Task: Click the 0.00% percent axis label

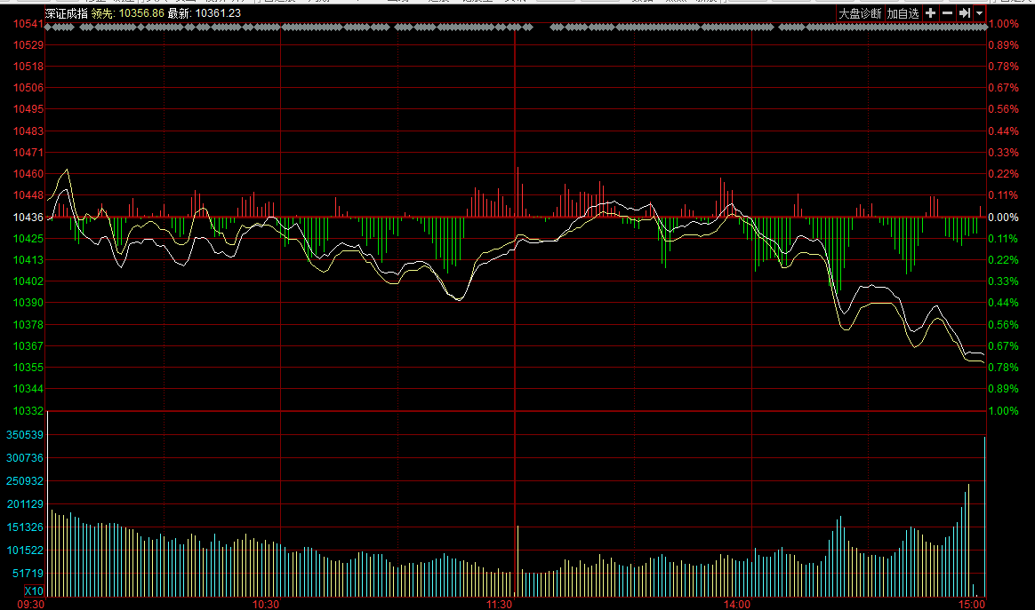Action: pyautogui.click(x=1003, y=218)
